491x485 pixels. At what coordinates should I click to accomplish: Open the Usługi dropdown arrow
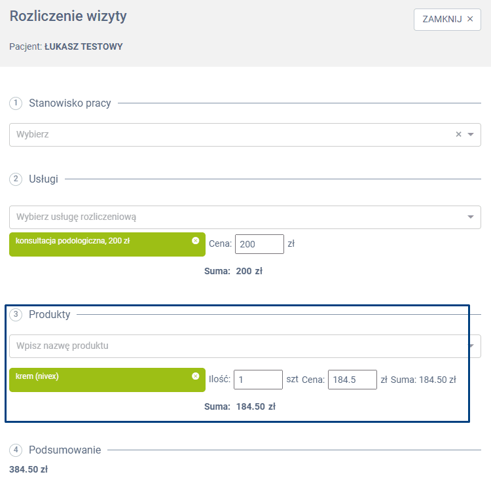pos(470,217)
